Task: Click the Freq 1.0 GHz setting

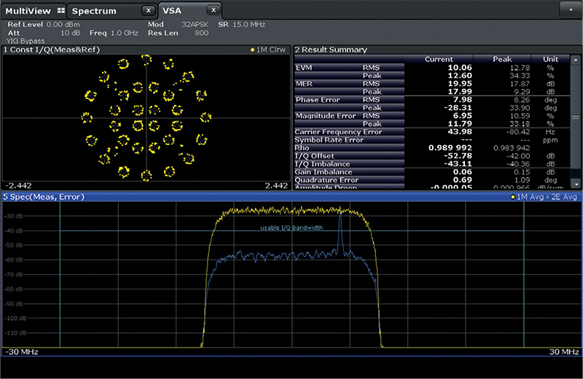Action: (x=113, y=34)
